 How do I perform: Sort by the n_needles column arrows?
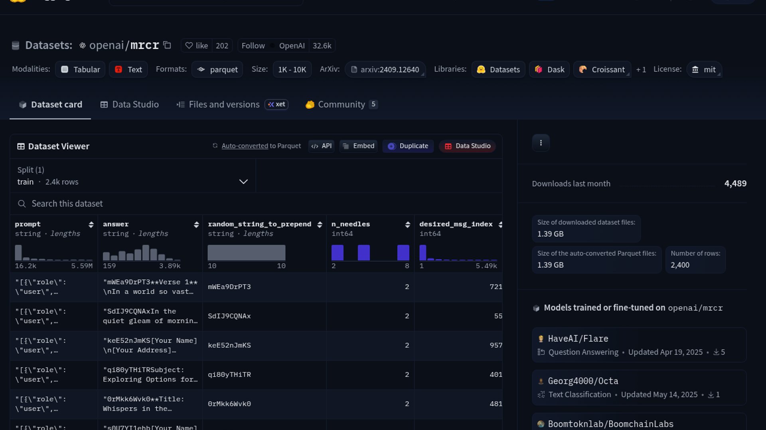407,225
